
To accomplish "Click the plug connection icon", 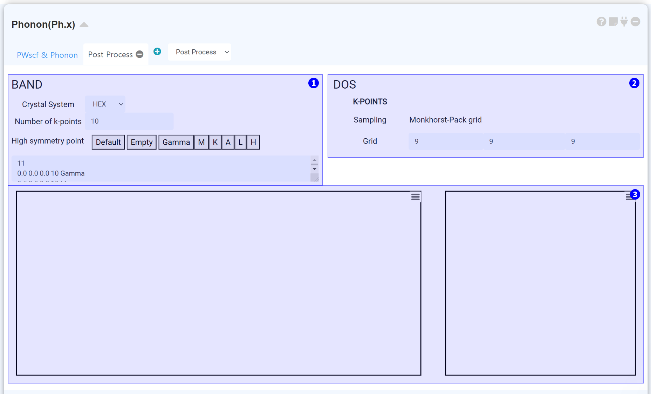I will [x=624, y=22].
